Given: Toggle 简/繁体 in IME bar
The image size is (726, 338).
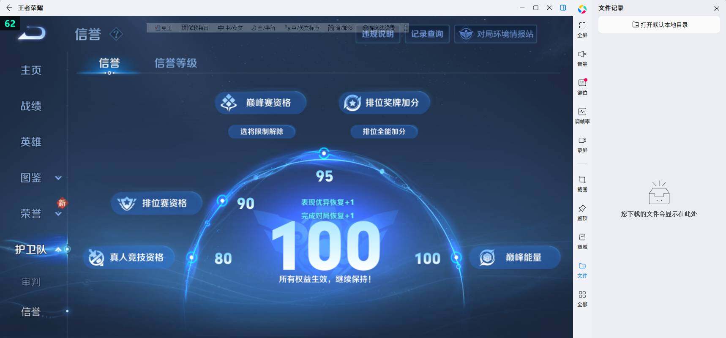Looking at the screenshot, I should coord(340,28).
